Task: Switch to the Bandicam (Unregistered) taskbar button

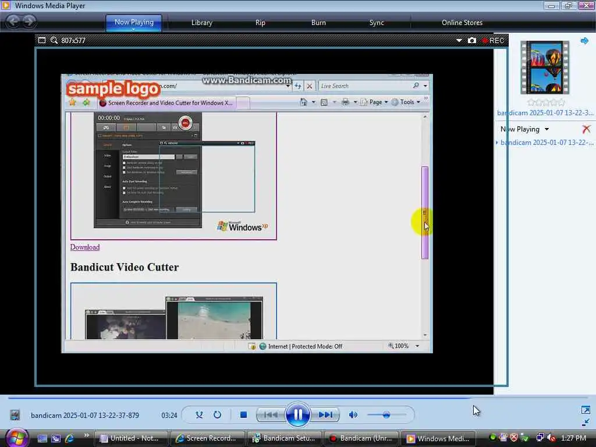Action: click(362, 438)
